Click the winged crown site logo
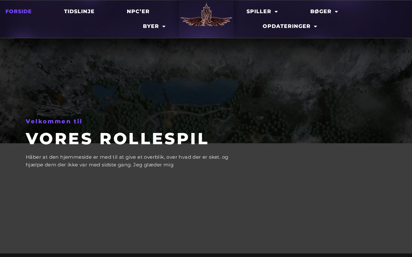Image resolution: width=412 pixels, height=257 pixels. pos(206,14)
